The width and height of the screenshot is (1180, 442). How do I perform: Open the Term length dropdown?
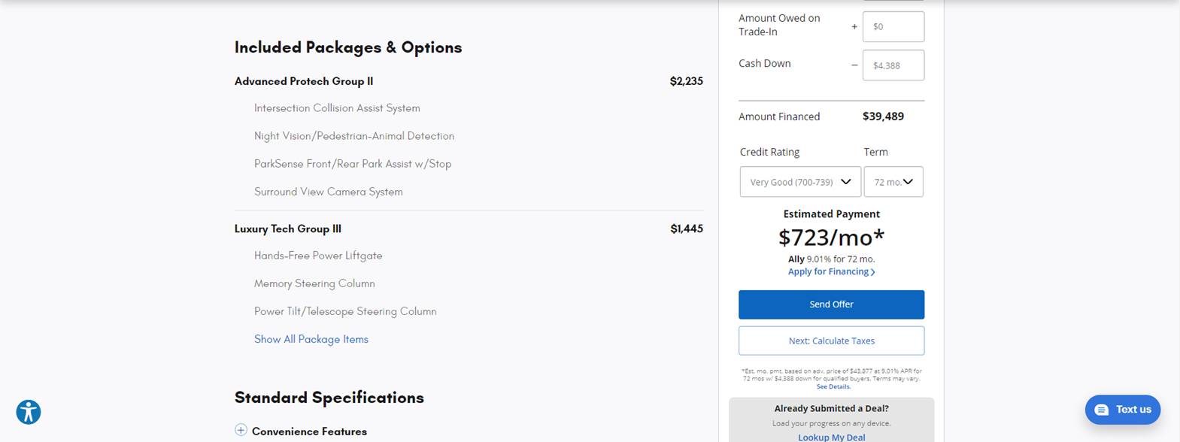(x=893, y=182)
